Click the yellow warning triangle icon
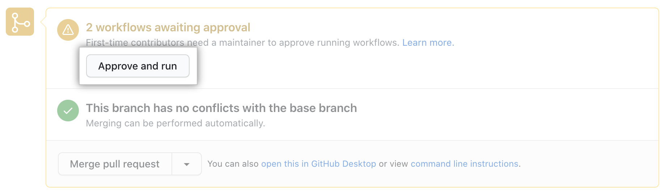Viewport: 665px width, 193px height. click(x=68, y=30)
